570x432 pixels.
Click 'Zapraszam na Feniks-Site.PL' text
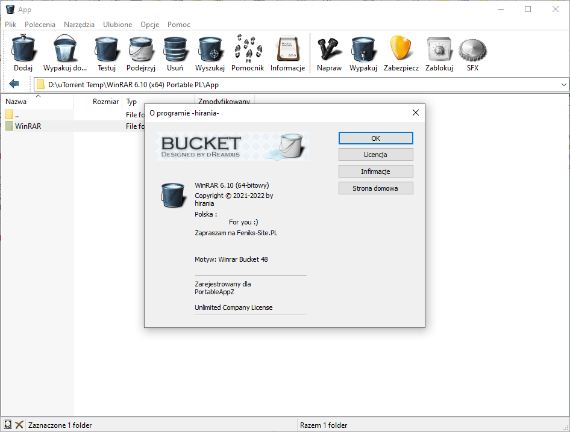coord(236,233)
